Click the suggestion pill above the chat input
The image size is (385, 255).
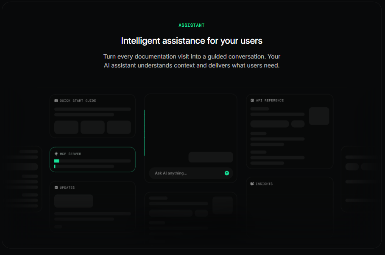[211, 157]
